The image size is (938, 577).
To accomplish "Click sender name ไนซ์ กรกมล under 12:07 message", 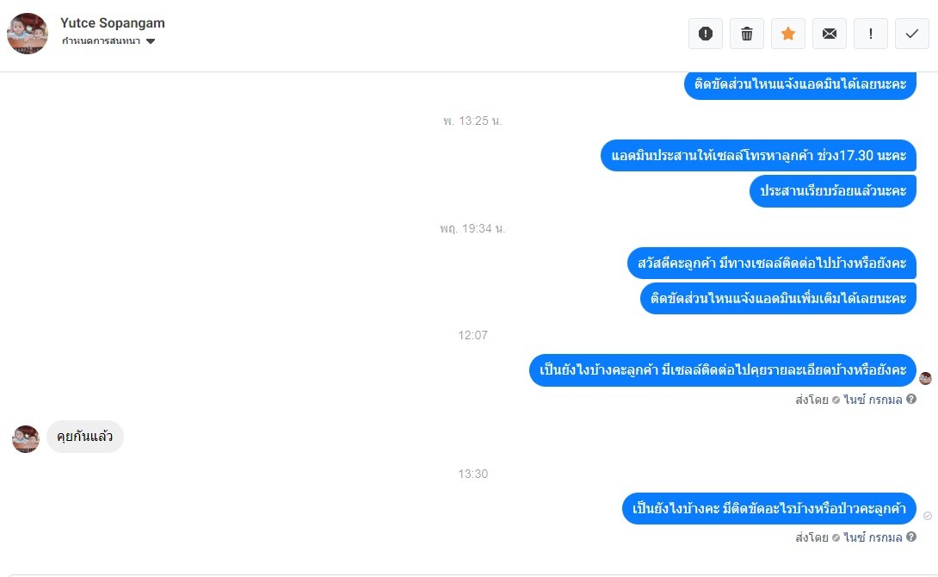I will coord(873,400).
